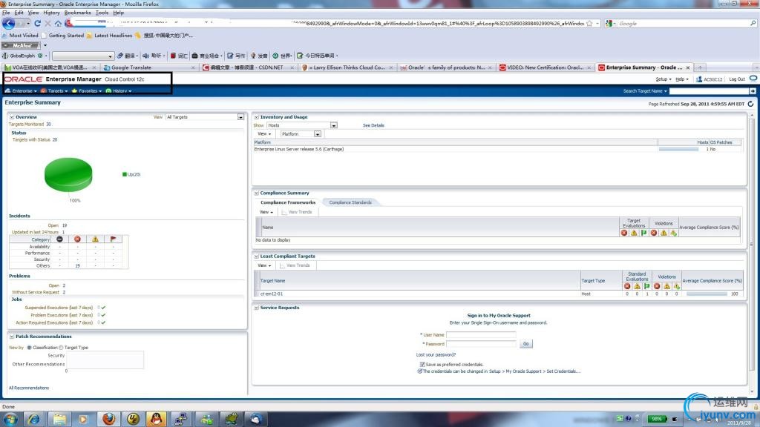
Task: Open Targets menu
Action: click(x=54, y=91)
